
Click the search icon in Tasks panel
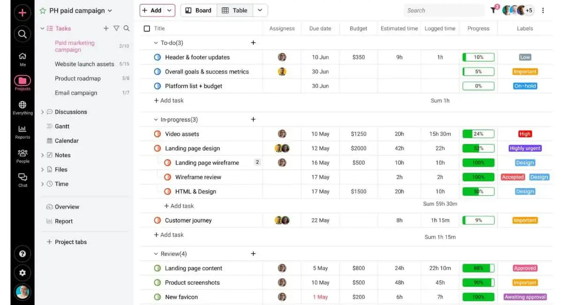pos(127,28)
